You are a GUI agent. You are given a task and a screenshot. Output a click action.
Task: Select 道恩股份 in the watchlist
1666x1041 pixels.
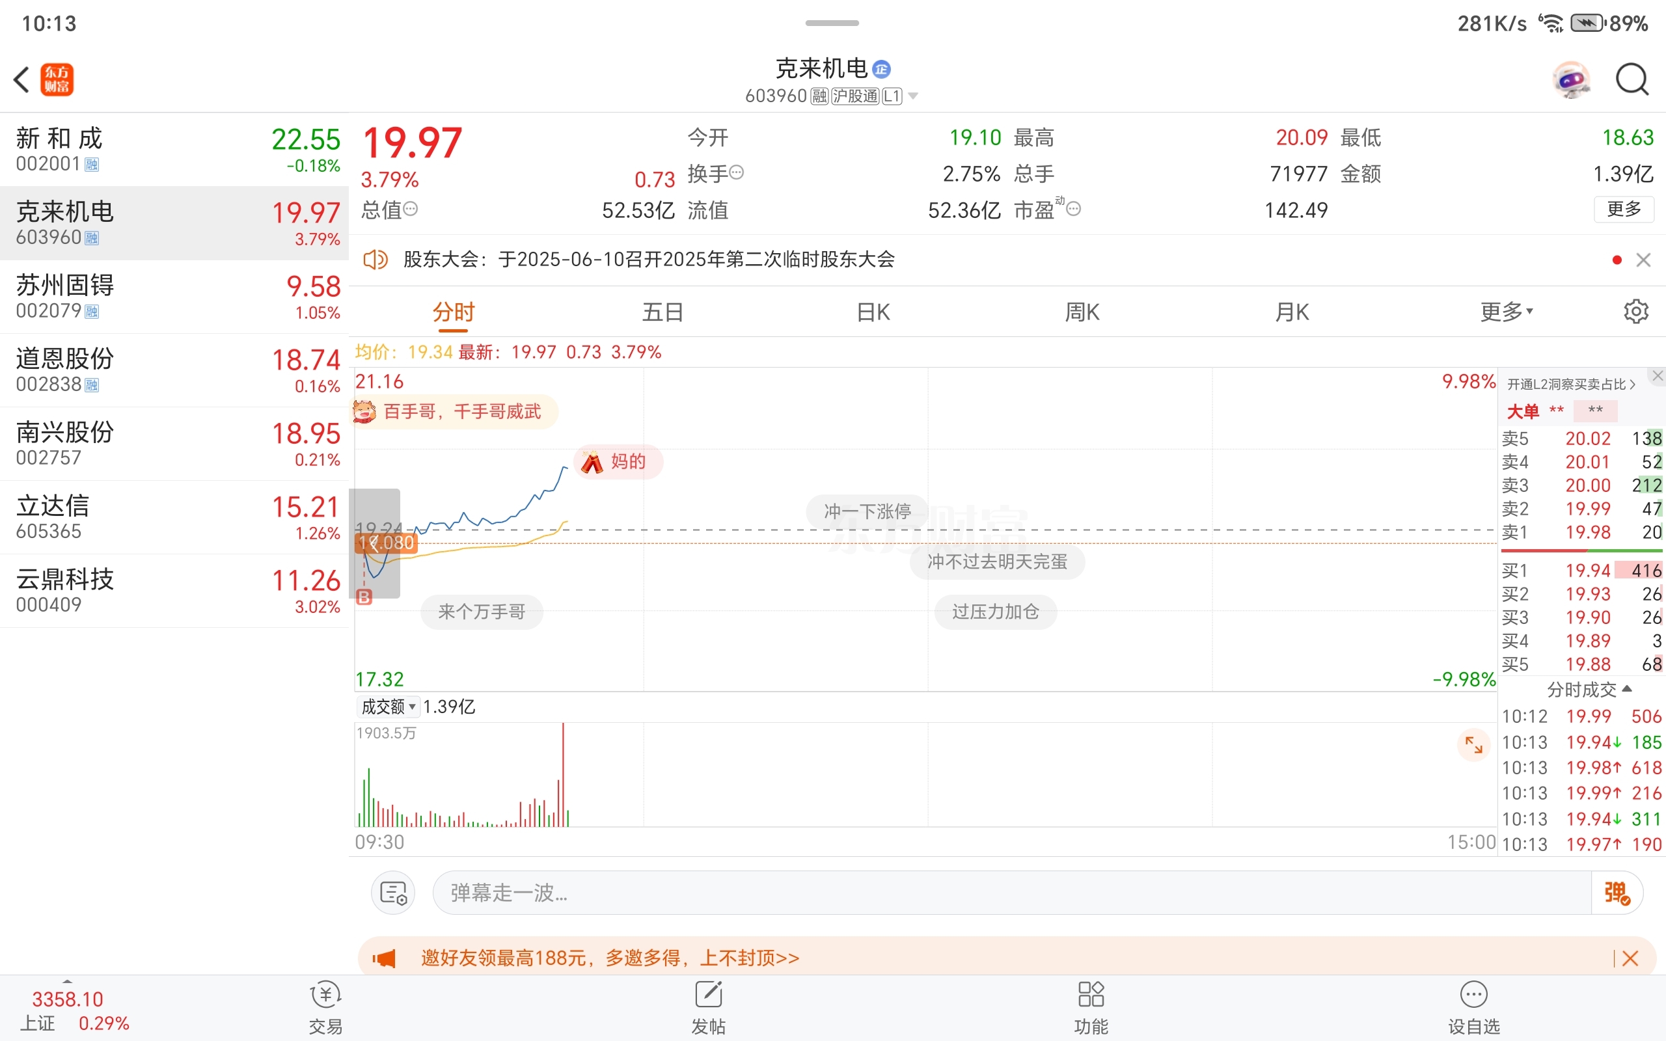(174, 370)
